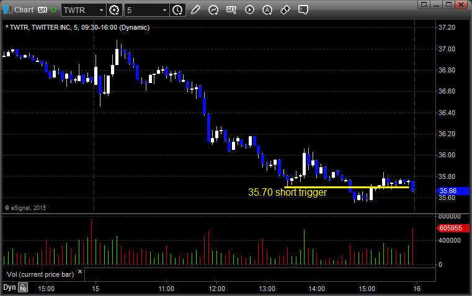Click the 12:00 time axis label
The image size is (472, 296).
click(216, 289)
